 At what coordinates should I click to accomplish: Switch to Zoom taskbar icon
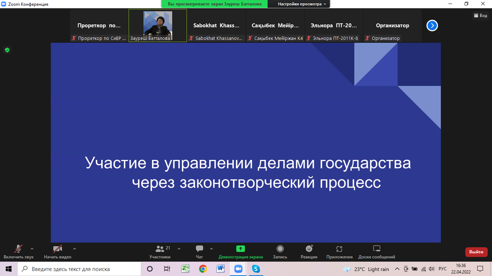238,269
